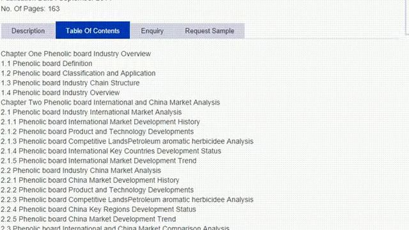Click '2.2.1 China Market Development History' line
This screenshot has width=409, height=230.
[90, 180]
